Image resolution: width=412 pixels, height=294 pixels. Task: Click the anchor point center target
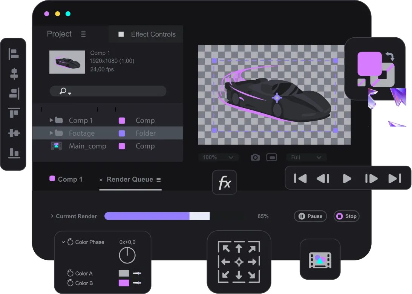(239, 262)
